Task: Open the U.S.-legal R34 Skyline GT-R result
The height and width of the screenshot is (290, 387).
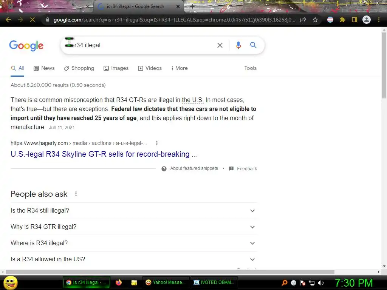Action: coord(104,154)
